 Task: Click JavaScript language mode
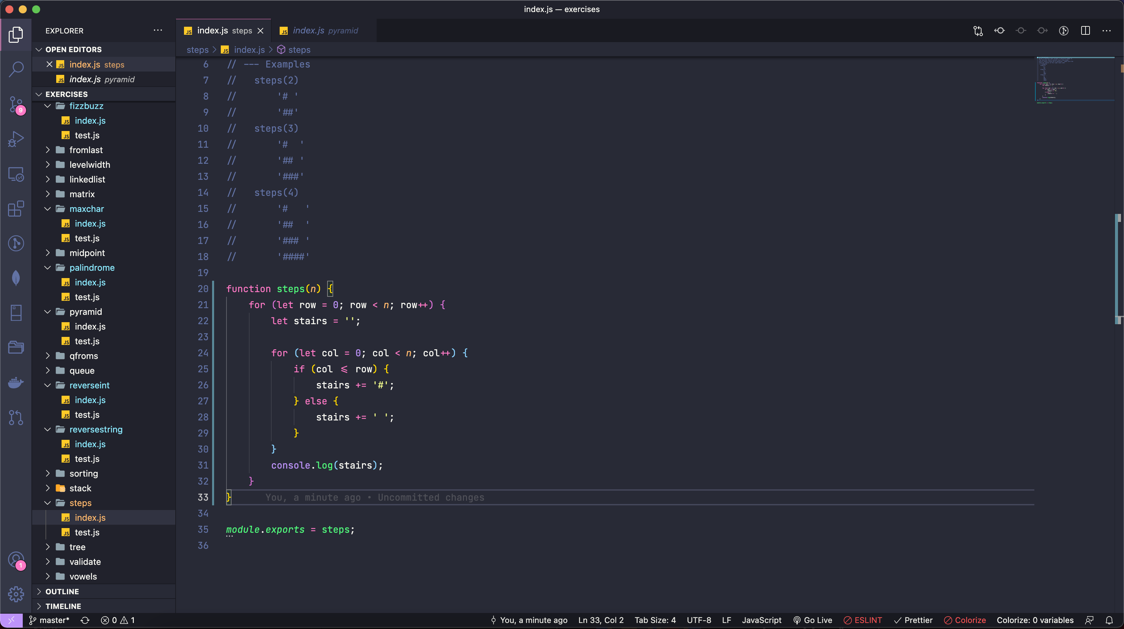coord(761,620)
